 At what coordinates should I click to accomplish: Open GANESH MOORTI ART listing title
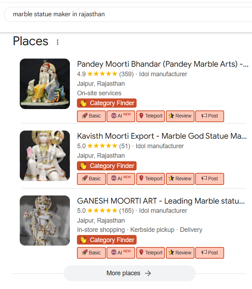(x=161, y=201)
